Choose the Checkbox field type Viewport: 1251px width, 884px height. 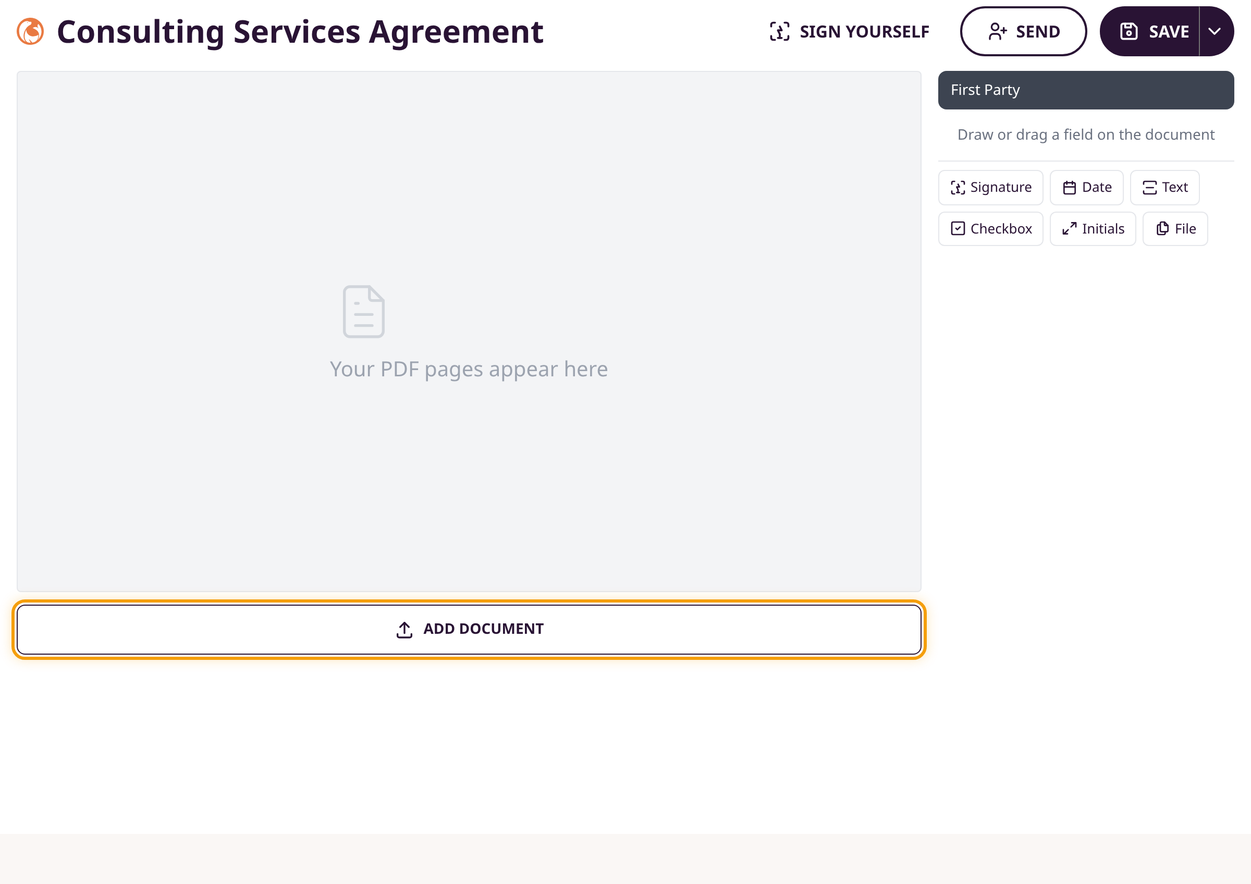[x=990, y=229]
